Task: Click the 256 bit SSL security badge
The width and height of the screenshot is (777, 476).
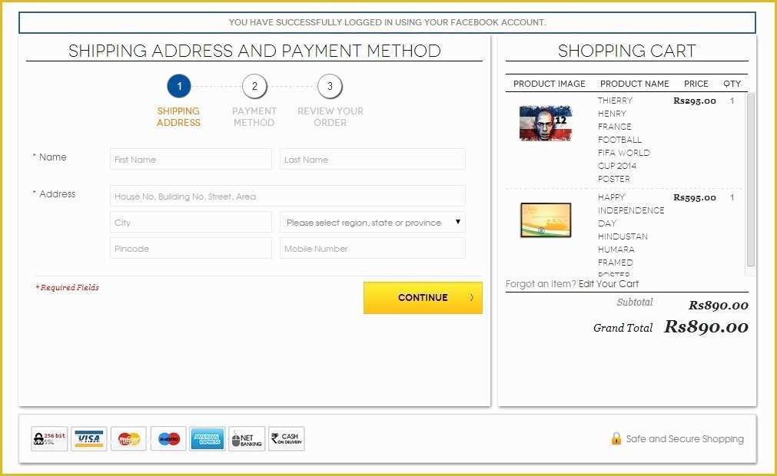Action: click(49, 438)
